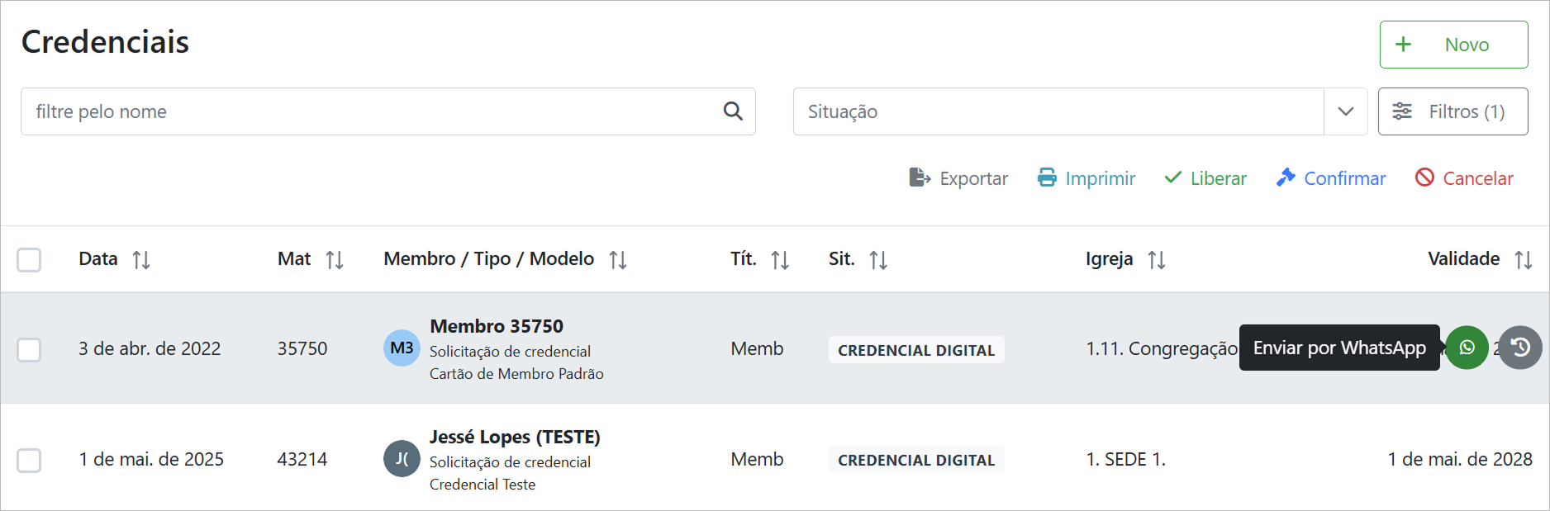Sort table by Validade column
This screenshot has height=511, width=1550.
tap(1524, 260)
